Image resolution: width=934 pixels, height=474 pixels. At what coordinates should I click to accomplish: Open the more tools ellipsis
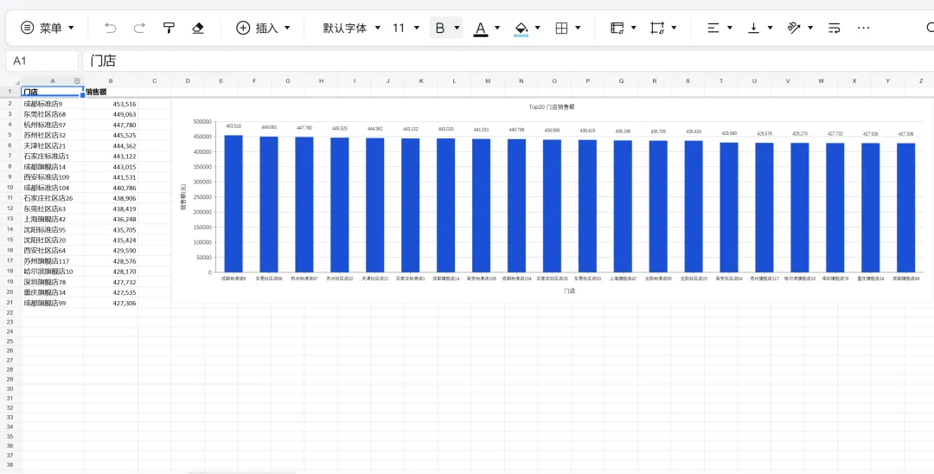coord(863,28)
